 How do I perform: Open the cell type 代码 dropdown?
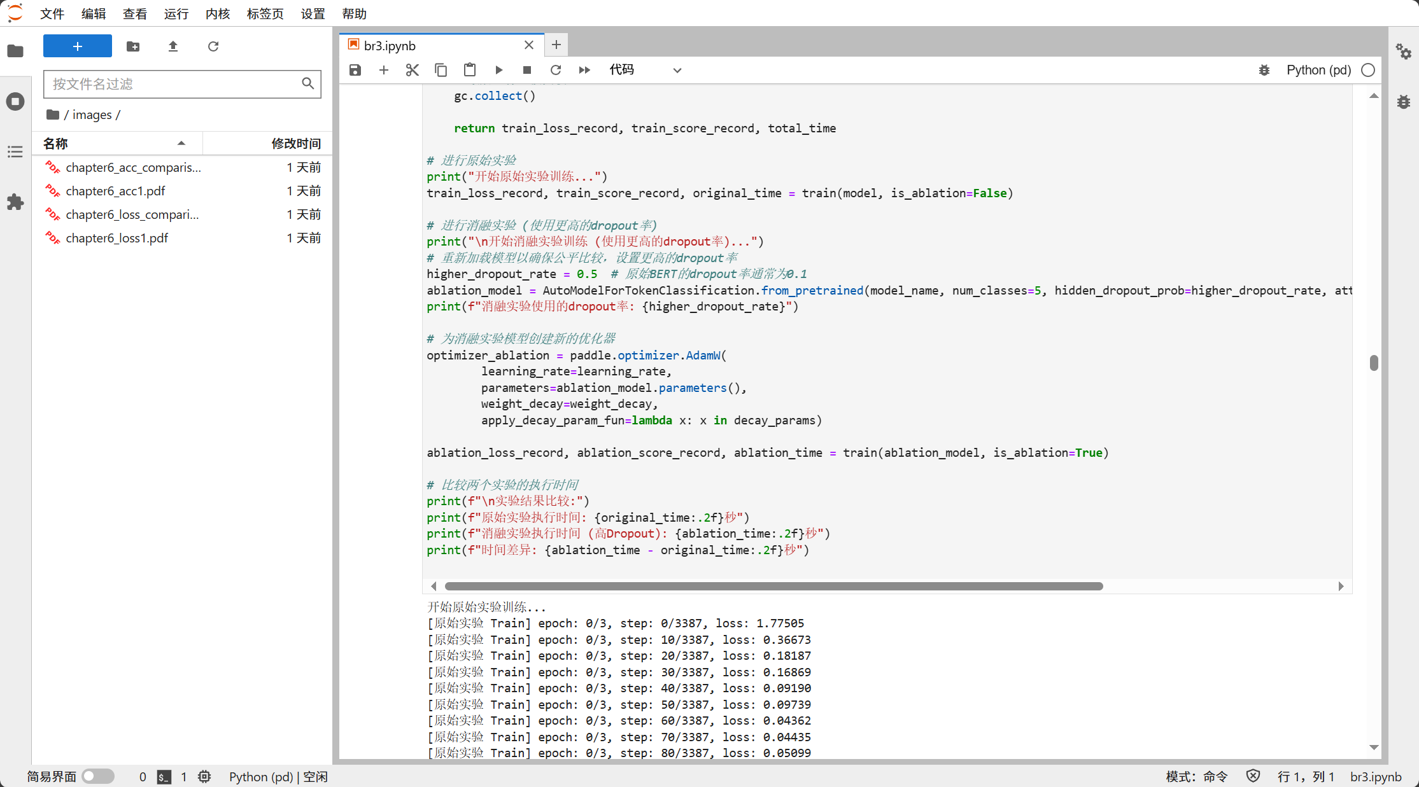[x=646, y=70]
